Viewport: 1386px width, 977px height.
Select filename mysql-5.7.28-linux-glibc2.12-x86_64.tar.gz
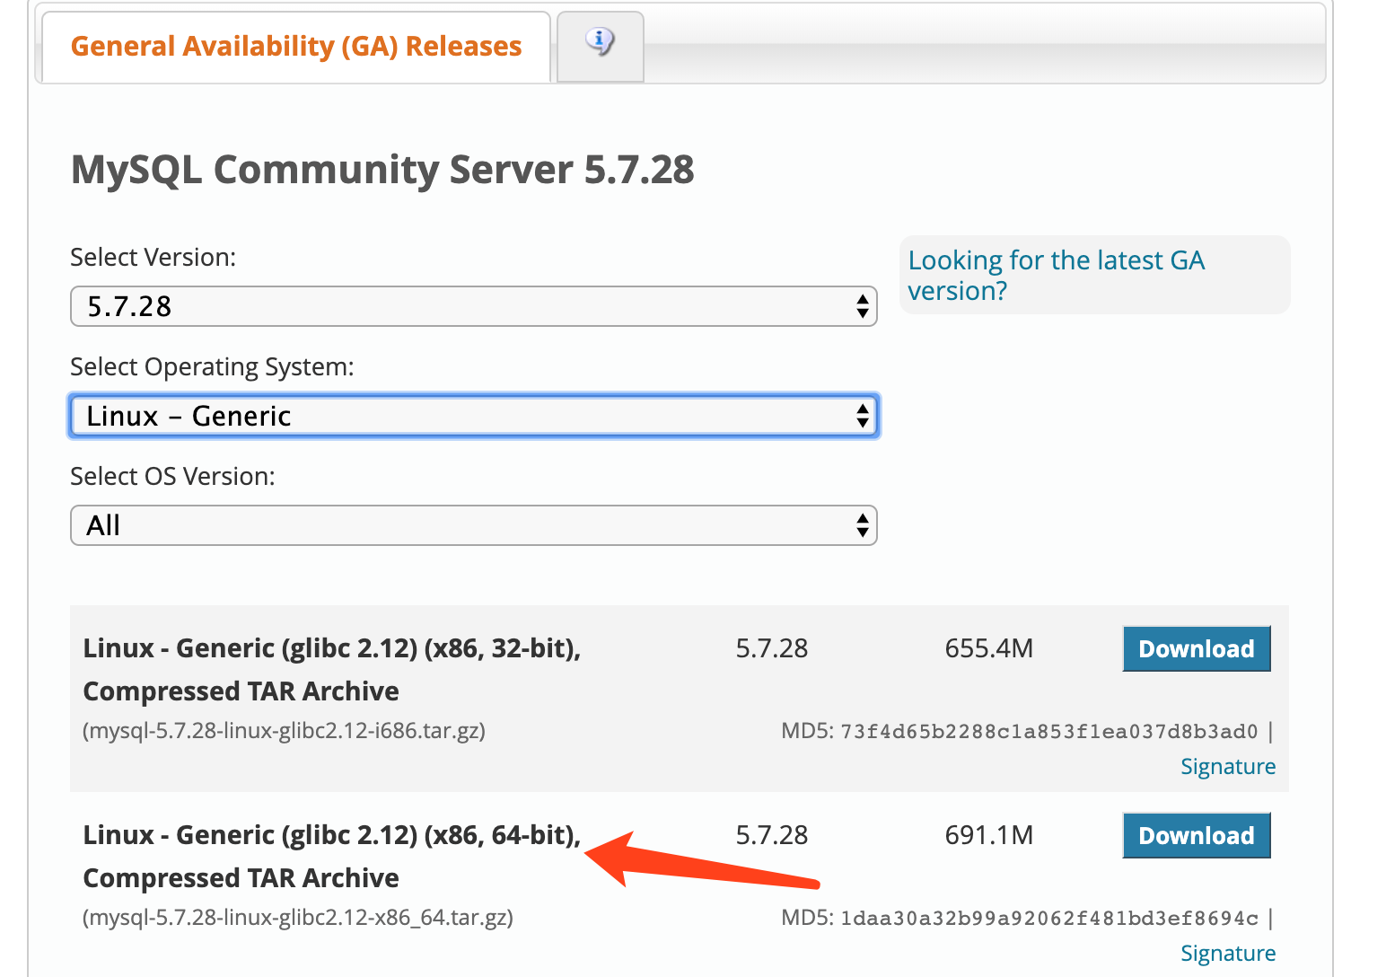(298, 918)
